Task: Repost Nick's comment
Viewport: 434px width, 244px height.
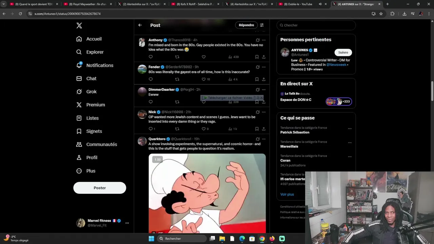Action: pyautogui.click(x=177, y=129)
